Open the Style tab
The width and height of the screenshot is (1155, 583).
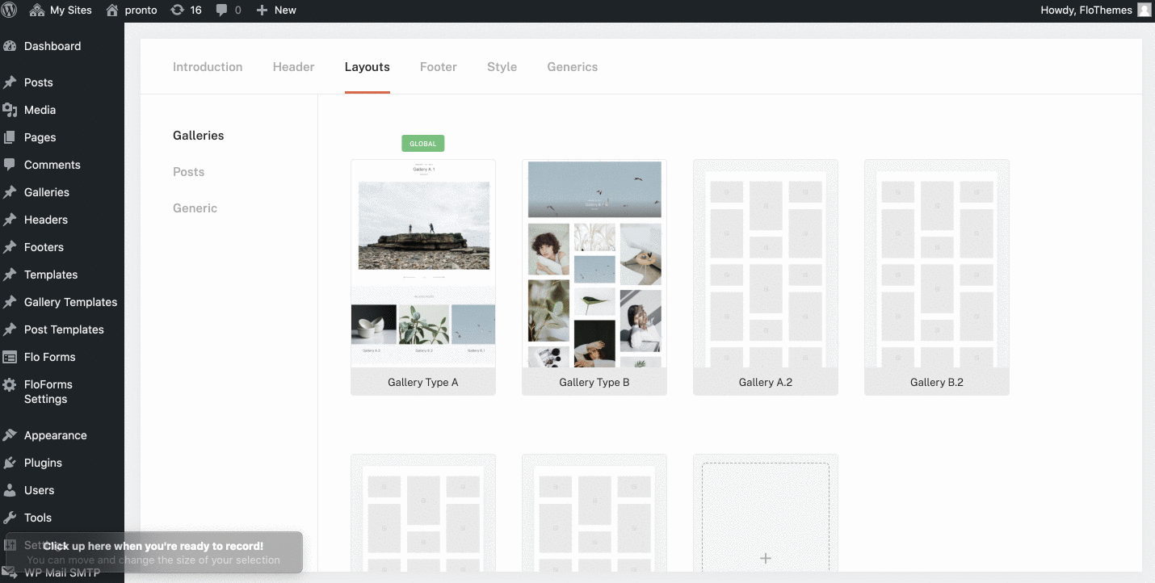point(502,67)
